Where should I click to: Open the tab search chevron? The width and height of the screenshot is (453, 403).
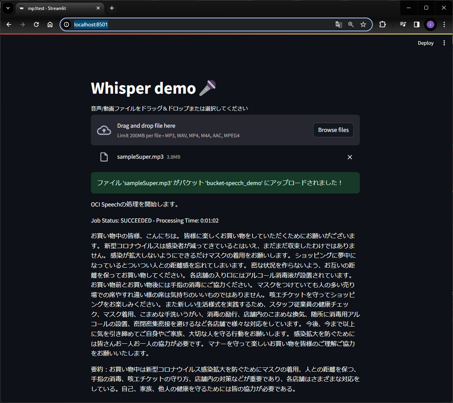point(8,8)
